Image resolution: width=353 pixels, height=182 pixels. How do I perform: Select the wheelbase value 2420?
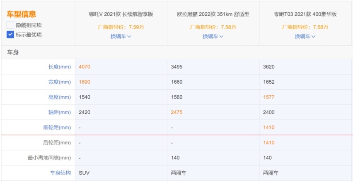coord(85,112)
